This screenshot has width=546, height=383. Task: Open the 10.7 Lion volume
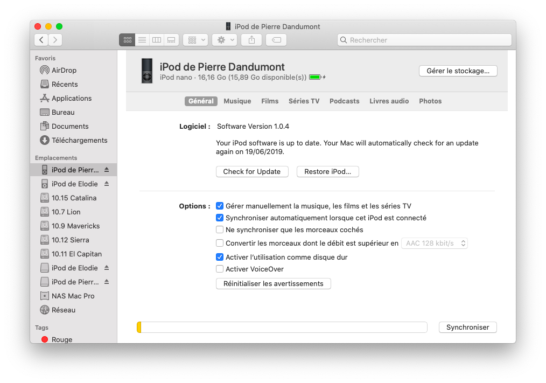coord(73,212)
